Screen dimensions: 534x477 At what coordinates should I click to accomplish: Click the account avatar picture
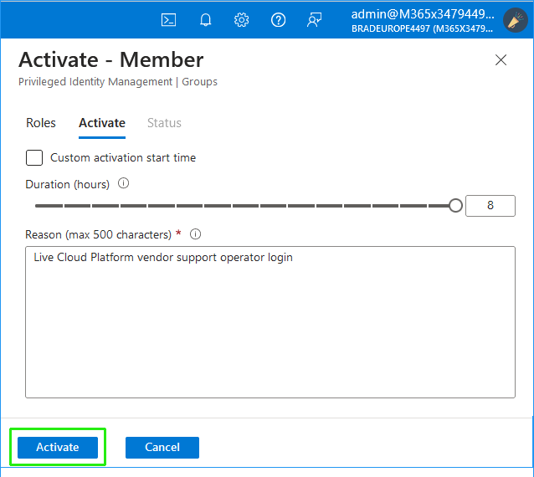click(x=514, y=20)
